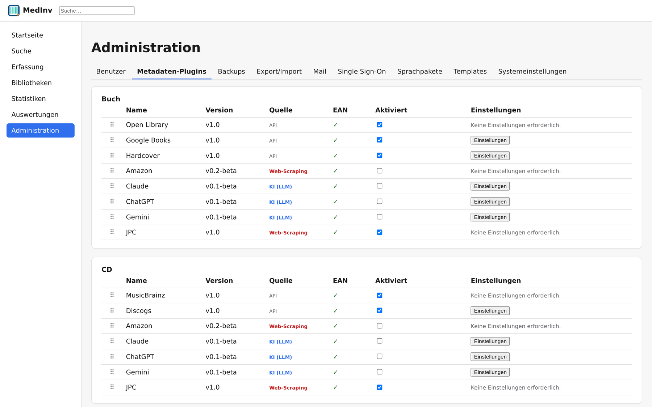Open Einstellungen for Google Books

(490, 140)
